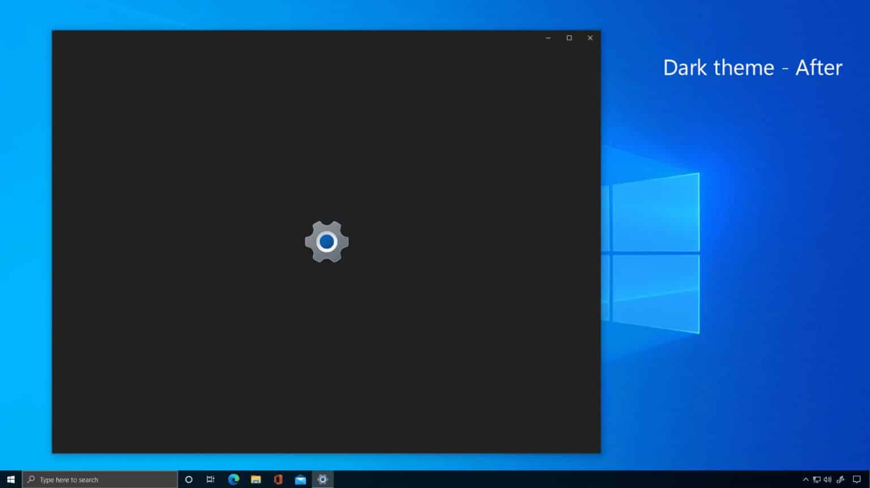This screenshot has height=488, width=870.
Task: Click the network icon in the system tray
Action: tap(817, 480)
